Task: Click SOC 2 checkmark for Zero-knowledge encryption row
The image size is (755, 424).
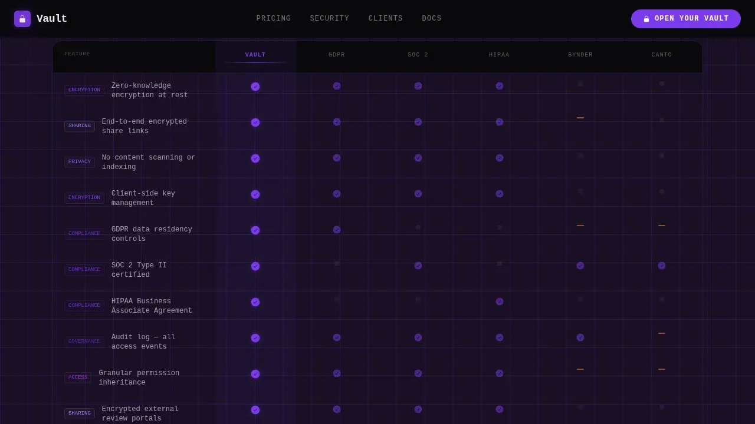Action: pyautogui.click(x=418, y=86)
